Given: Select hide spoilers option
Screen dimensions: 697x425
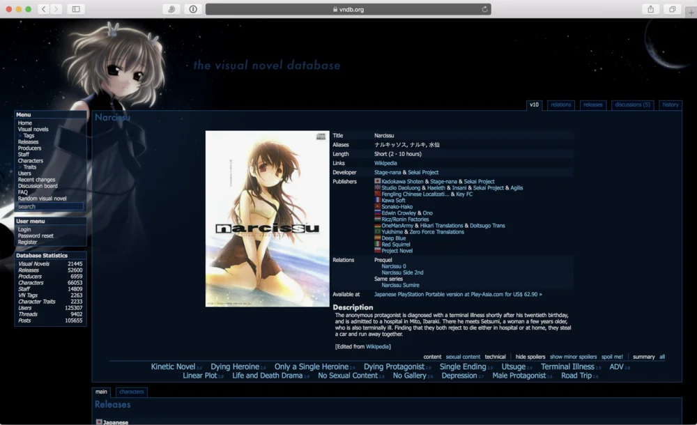Looking at the screenshot, I should tap(530, 357).
